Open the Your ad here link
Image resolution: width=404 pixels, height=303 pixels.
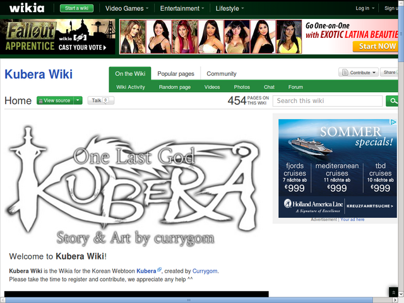point(352,220)
